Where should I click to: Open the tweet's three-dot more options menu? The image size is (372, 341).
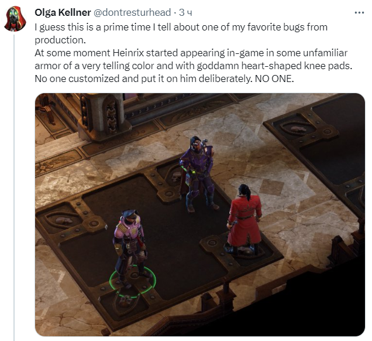tap(359, 12)
